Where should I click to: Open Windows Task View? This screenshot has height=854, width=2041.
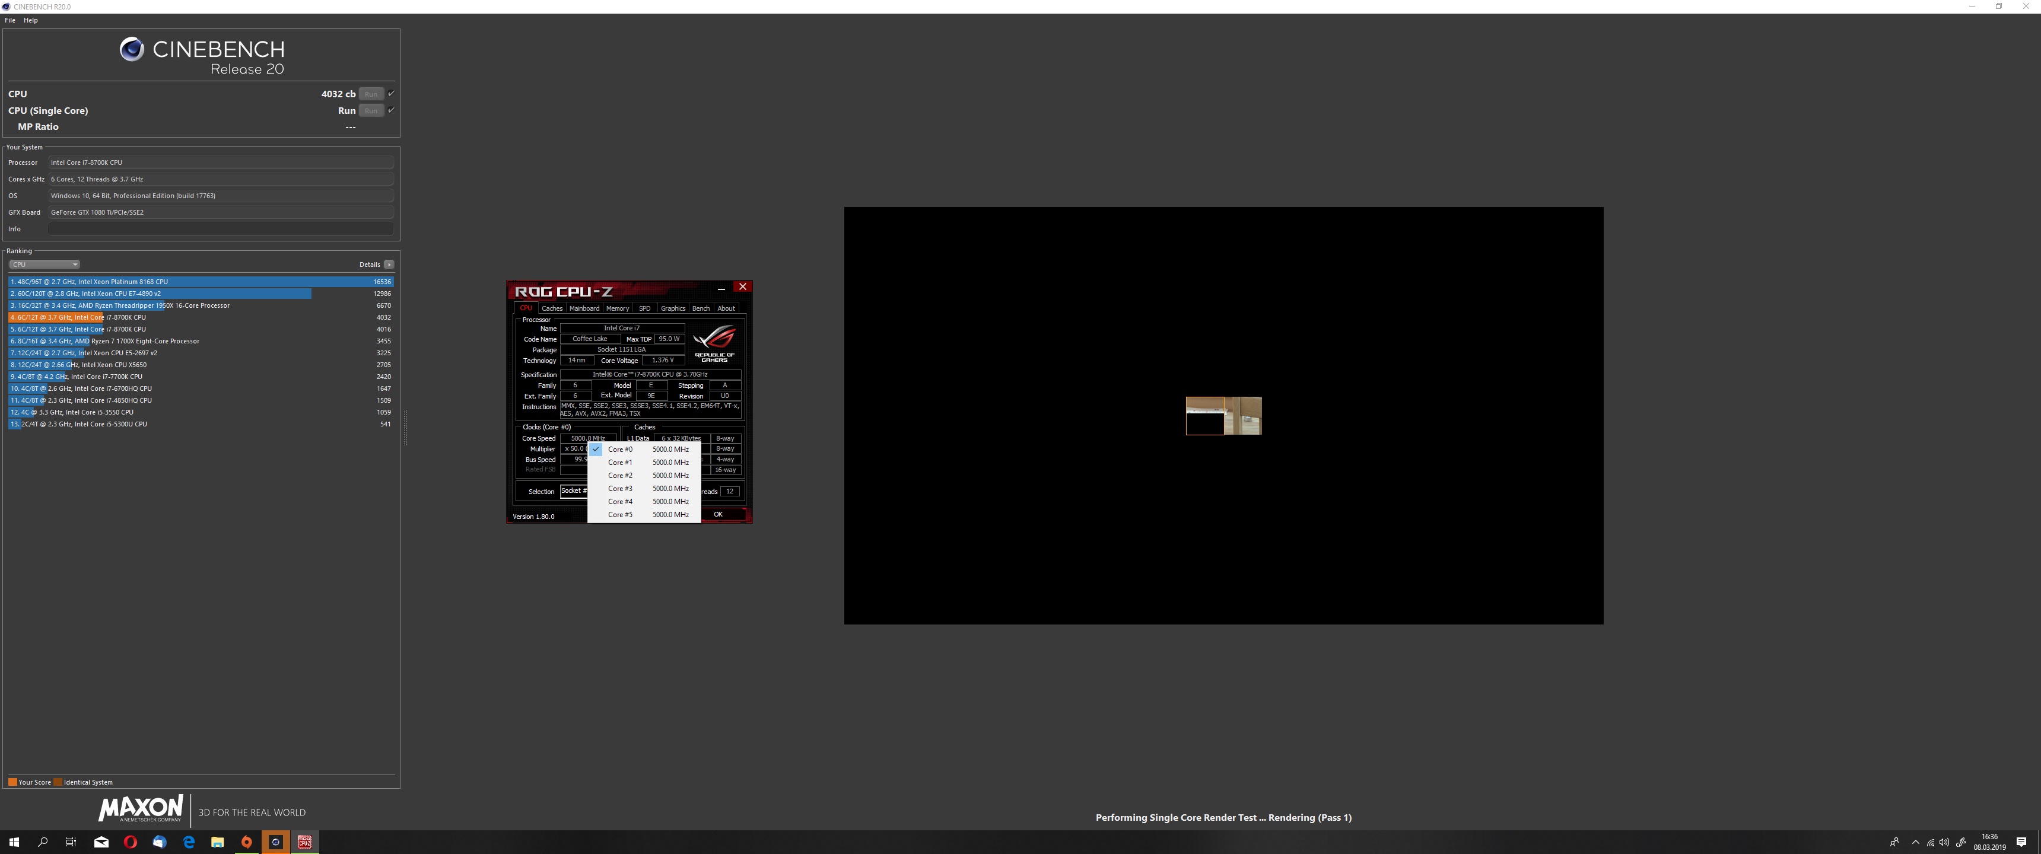tap(71, 842)
